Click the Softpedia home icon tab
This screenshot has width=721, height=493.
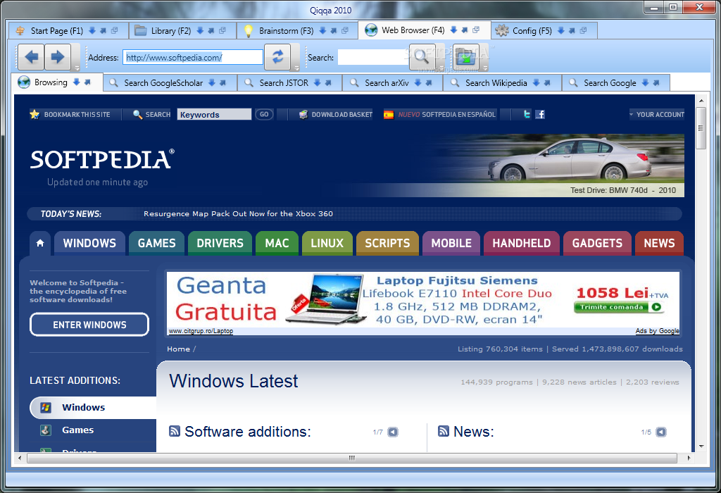40,243
